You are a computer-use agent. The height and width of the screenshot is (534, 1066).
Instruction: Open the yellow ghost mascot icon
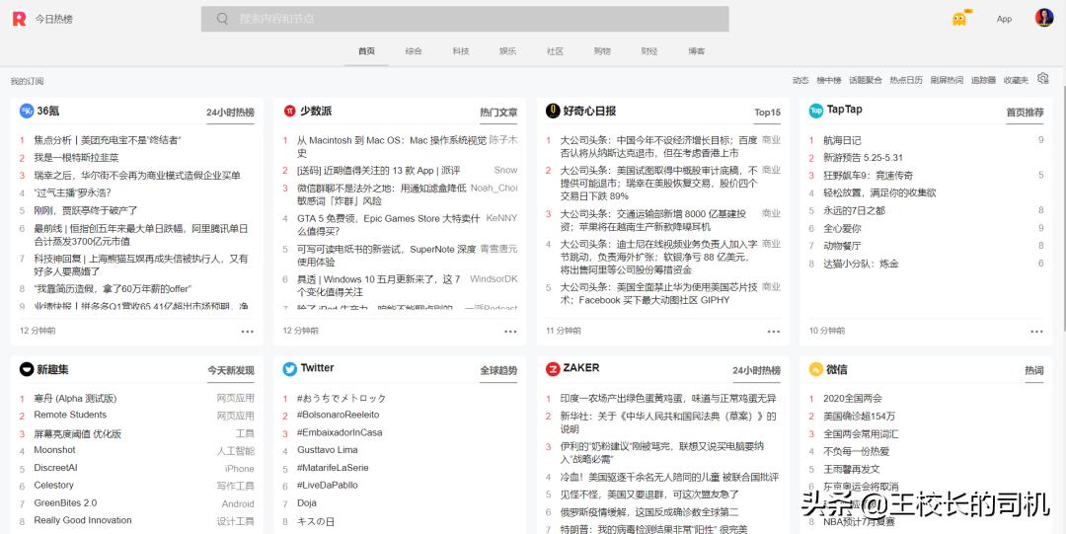[959, 19]
